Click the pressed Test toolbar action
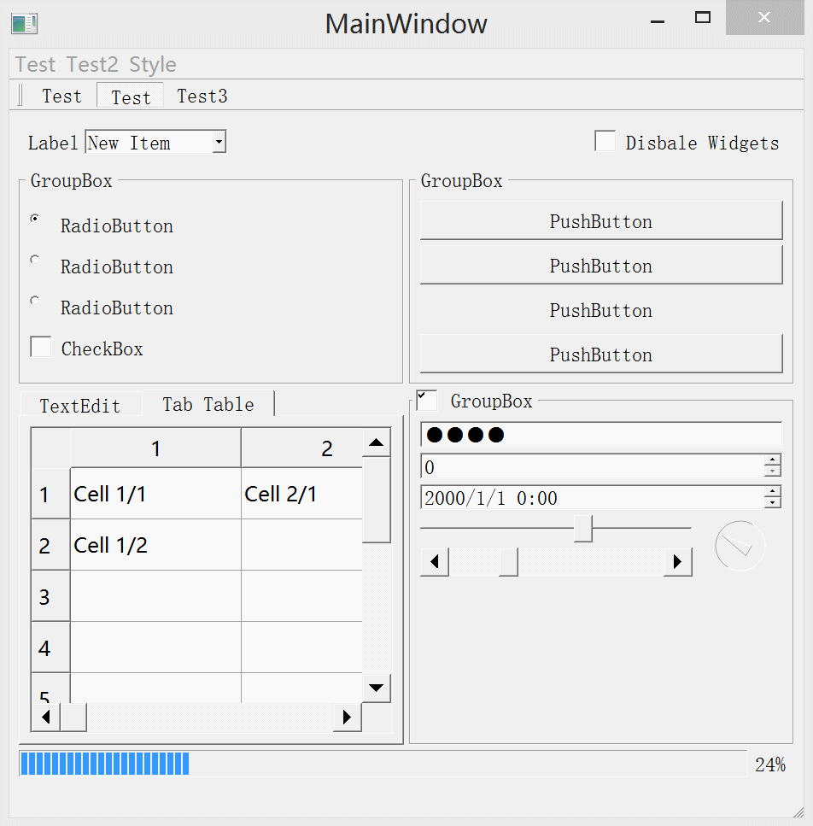 (x=131, y=97)
